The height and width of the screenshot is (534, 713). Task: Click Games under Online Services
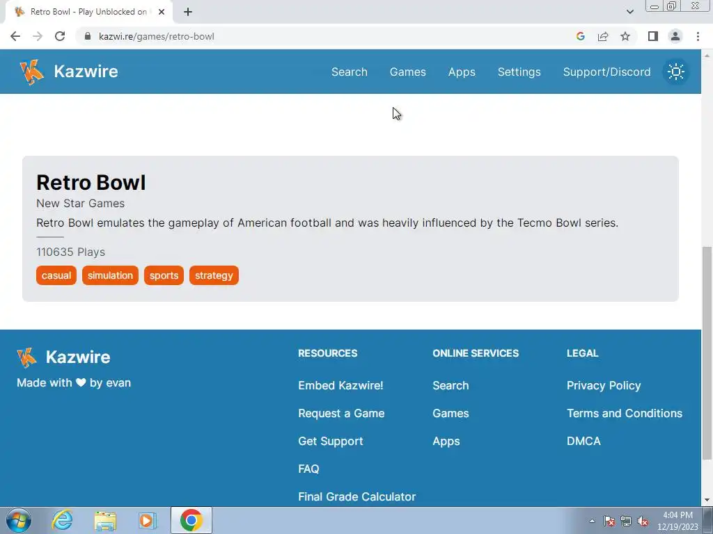[x=450, y=413]
